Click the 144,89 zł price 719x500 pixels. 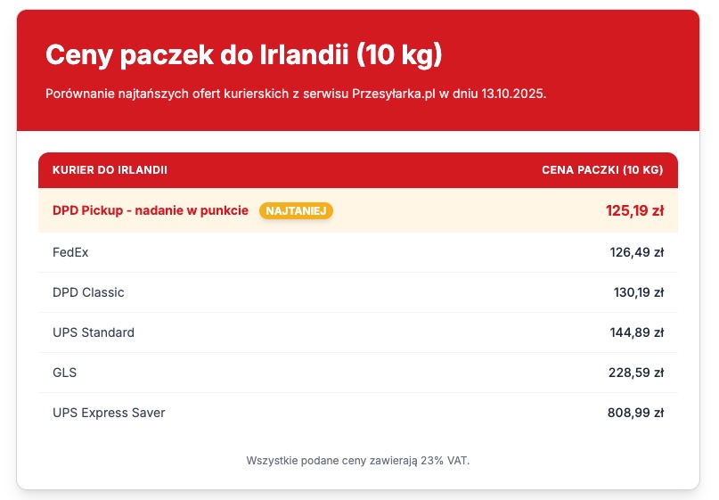tap(636, 332)
